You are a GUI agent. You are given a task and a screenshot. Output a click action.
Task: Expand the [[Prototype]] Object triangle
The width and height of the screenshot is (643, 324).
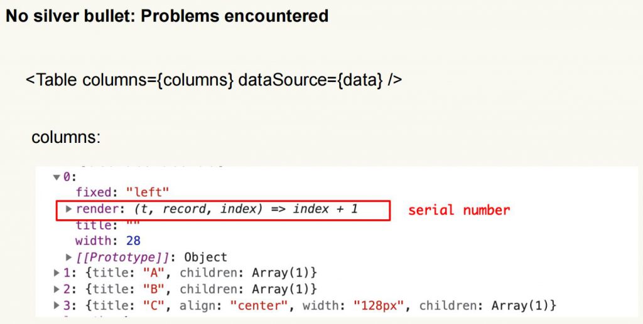[69, 257]
